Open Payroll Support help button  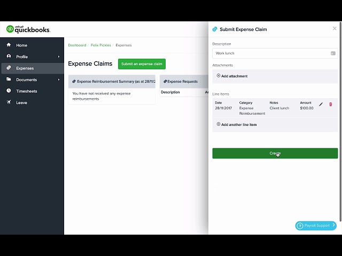(316, 226)
